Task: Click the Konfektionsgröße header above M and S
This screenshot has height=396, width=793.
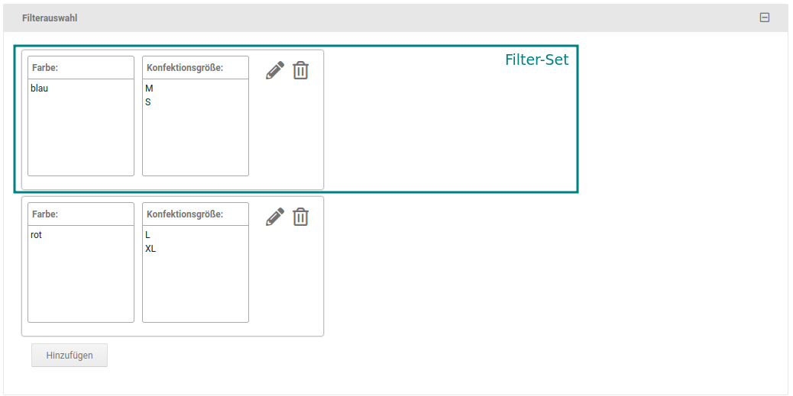Action: (x=185, y=68)
